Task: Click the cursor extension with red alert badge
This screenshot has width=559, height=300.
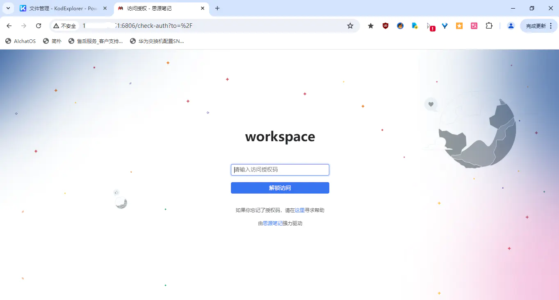Action: tap(431, 27)
